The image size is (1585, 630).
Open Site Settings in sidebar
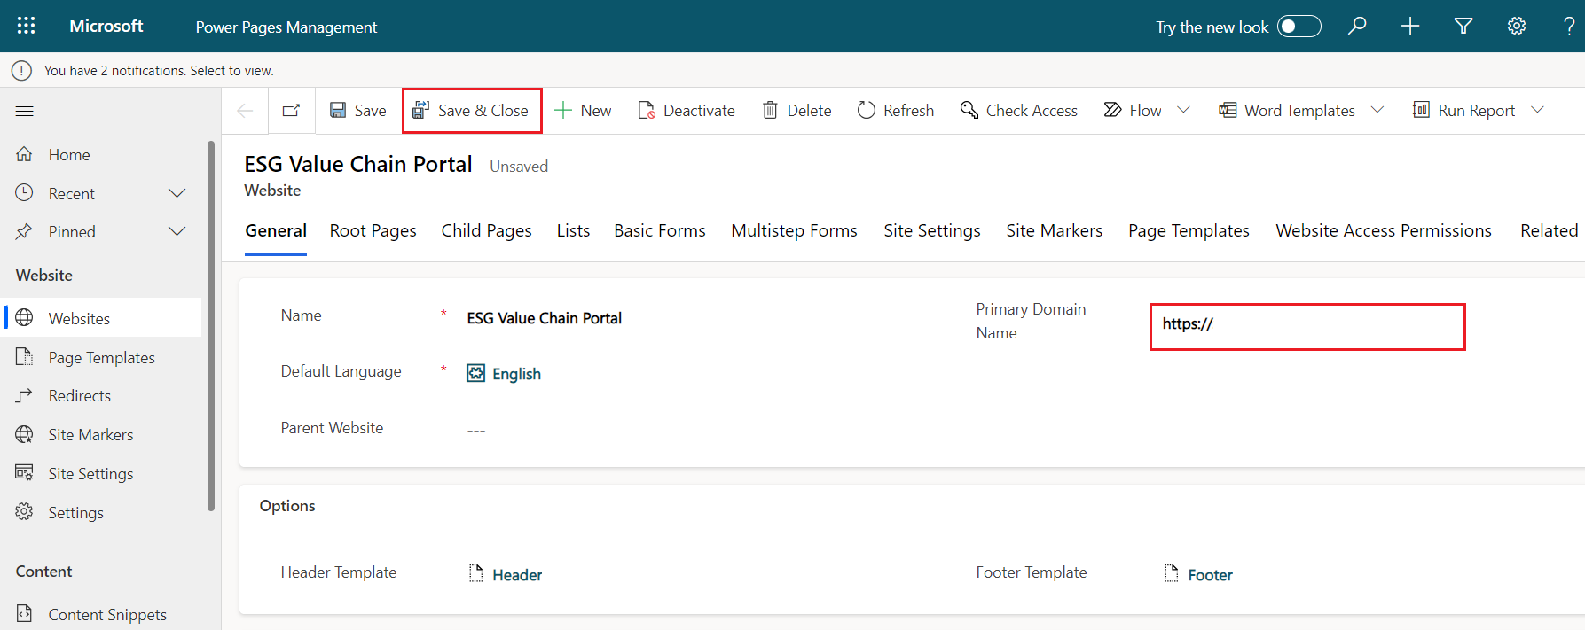(x=103, y=474)
